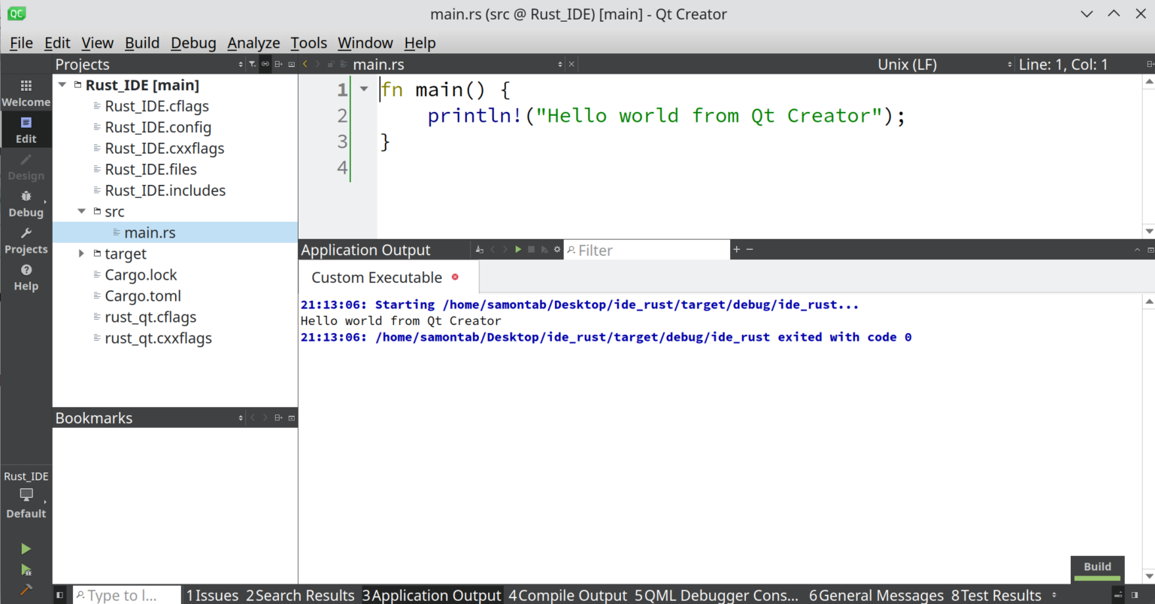Switch to the Compile Output pane
The height and width of the screenshot is (604, 1155).
pos(568,595)
